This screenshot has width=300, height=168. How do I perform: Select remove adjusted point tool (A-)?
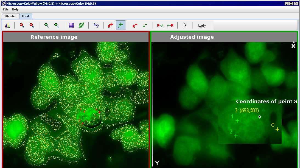pyautogui.click(x=145, y=25)
